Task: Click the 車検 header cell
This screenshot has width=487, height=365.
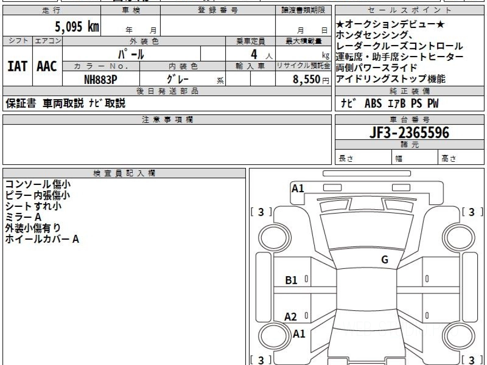Action: [x=131, y=11]
